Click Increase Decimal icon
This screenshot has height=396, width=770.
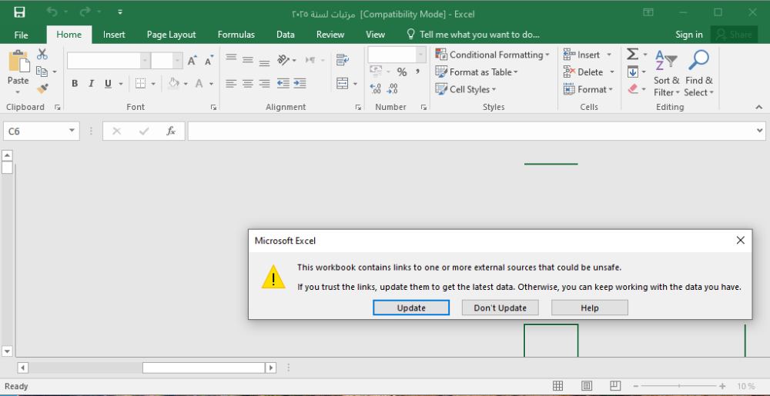pyautogui.click(x=376, y=88)
